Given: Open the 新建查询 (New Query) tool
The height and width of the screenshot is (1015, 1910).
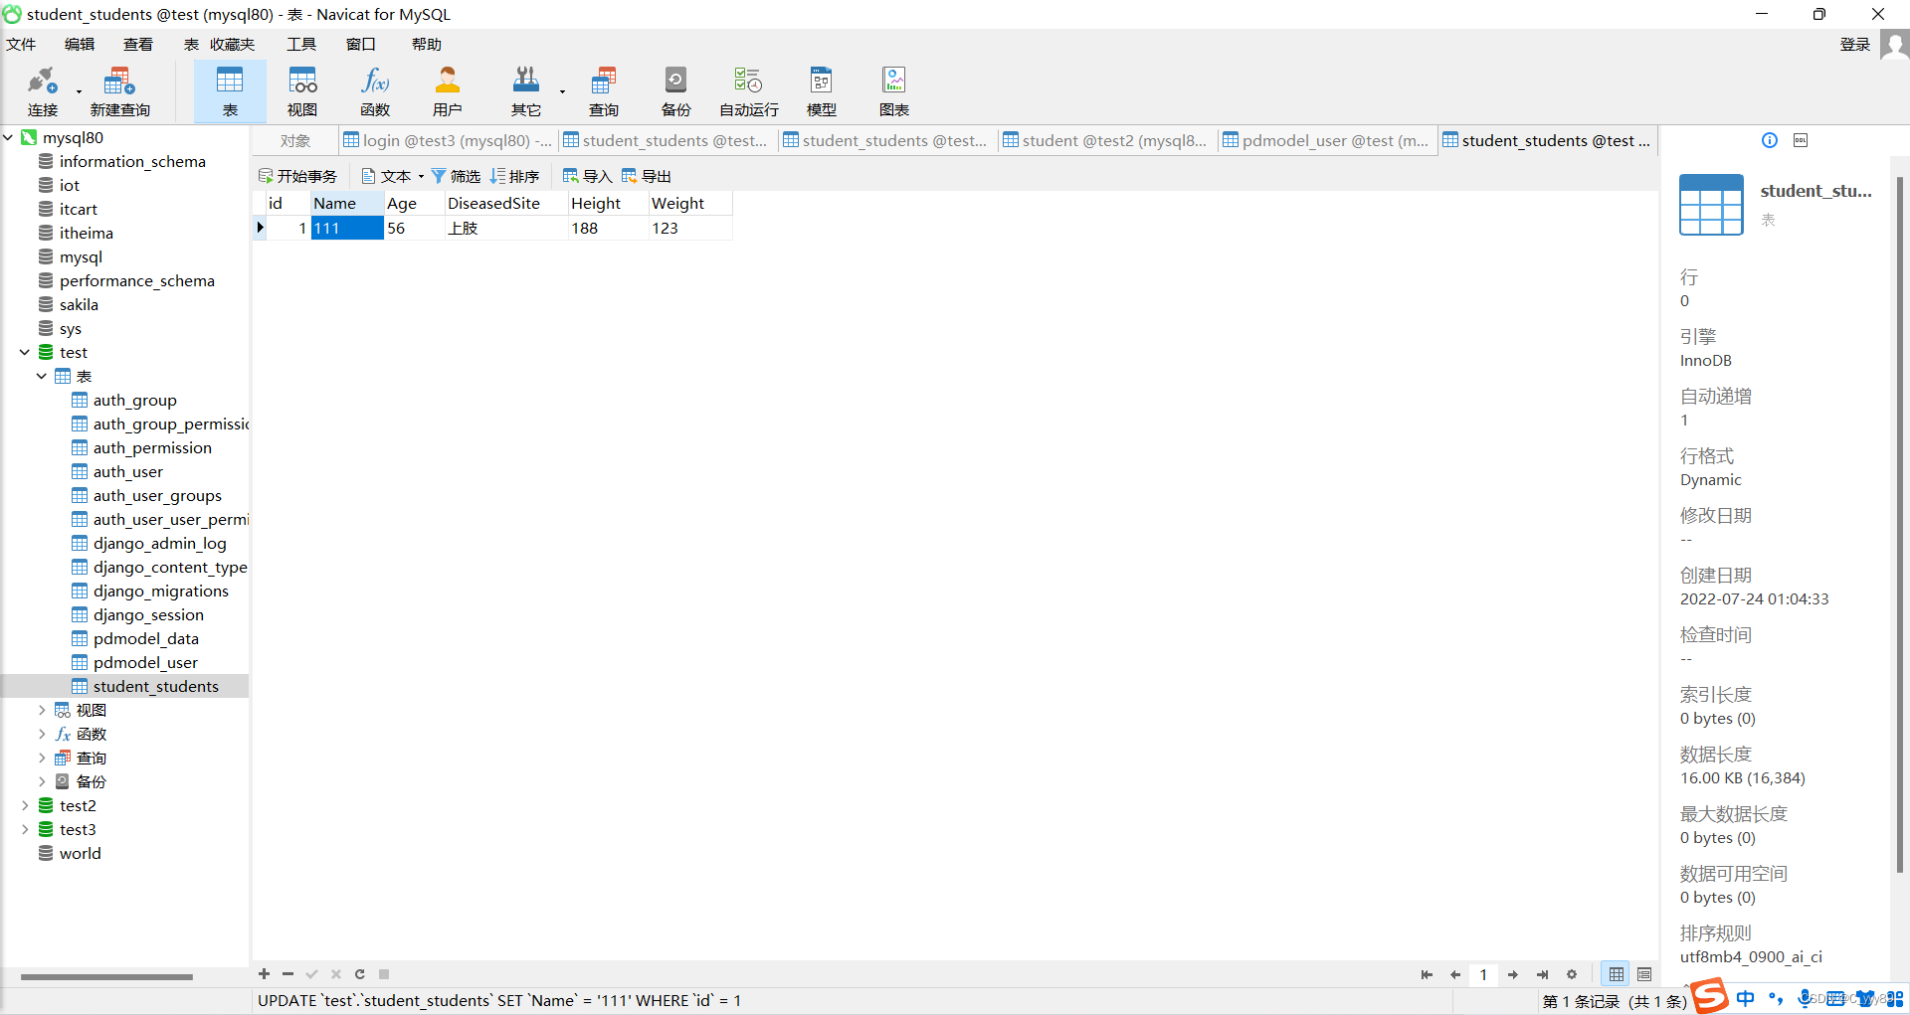Looking at the screenshot, I should click(119, 91).
